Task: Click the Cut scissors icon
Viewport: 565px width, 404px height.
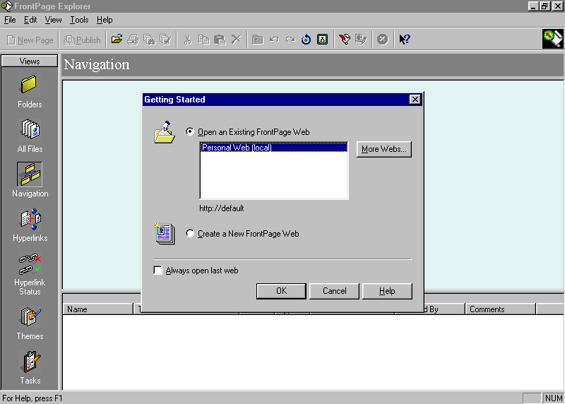Action: 187,40
